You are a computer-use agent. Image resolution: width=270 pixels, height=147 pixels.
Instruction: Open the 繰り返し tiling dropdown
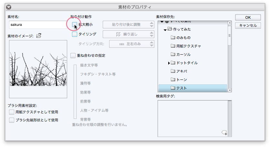(x=129, y=34)
